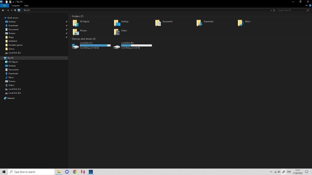The height and width of the screenshot is (175, 312).
Task: Click the Search This PC field
Action: pyautogui.click(x=292, y=10)
